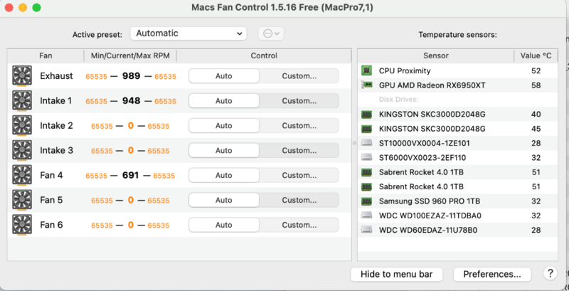Click the Intake 1 fan icon
The width and height of the screenshot is (569, 291).
tap(22, 100)
